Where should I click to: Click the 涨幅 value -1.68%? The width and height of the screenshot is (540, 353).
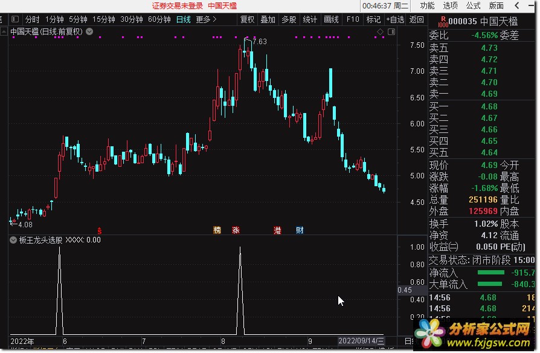coord(484,188)
